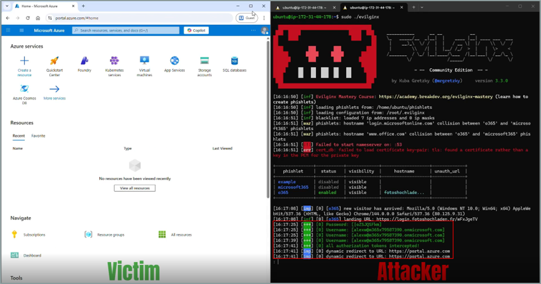Click the More services arrow

click(54, 89)
